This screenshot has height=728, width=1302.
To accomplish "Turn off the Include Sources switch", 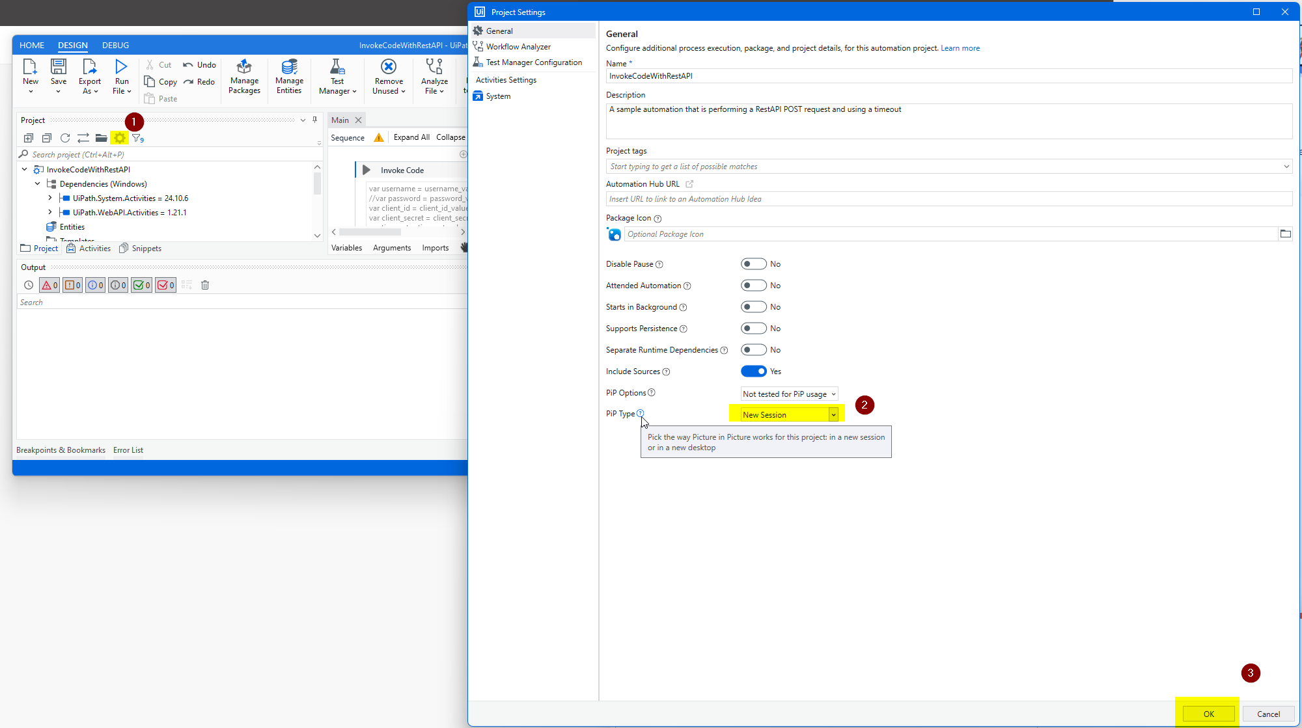I will pos(753,371).
